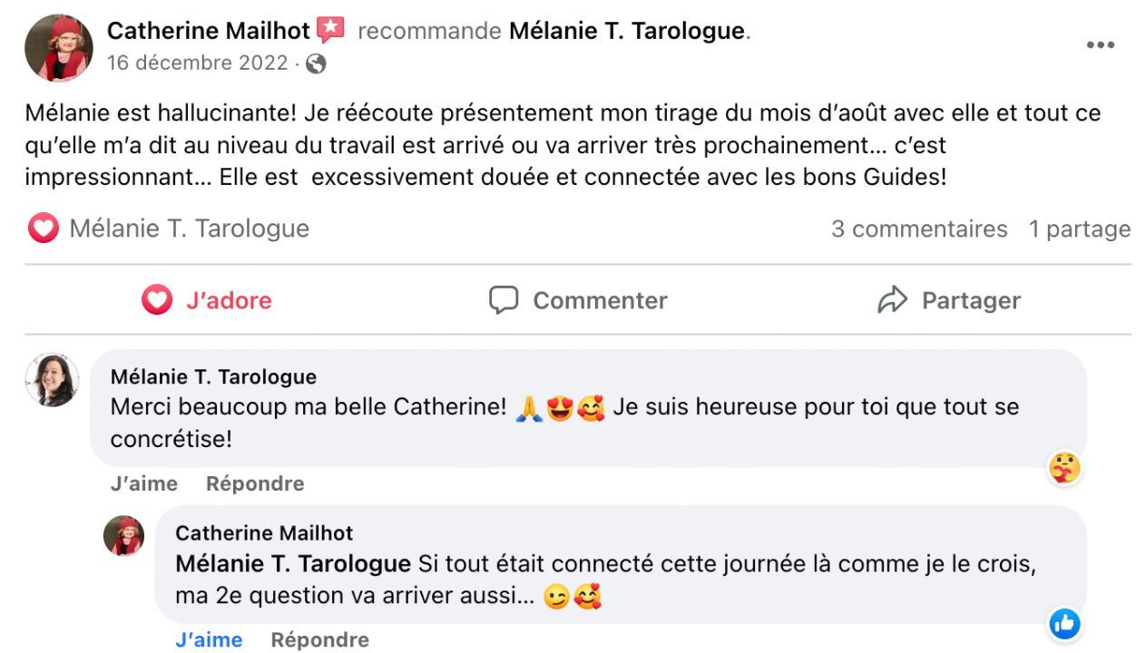Toggle J'aime on Catherine's reply
This screenshot has width=1146, height=653.
point(209,639)
